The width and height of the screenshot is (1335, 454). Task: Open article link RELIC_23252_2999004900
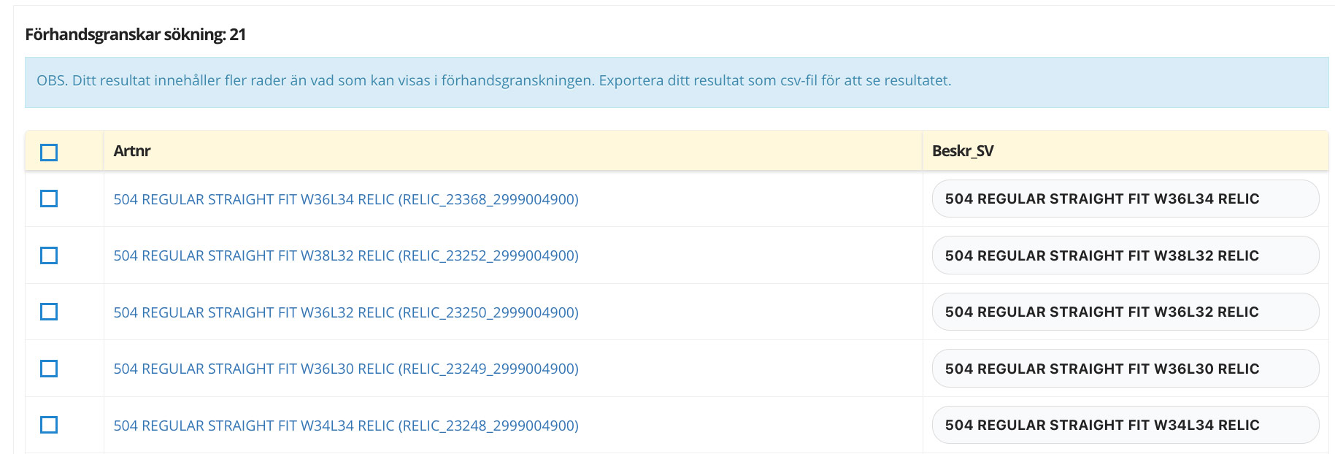tap(346, 255)
